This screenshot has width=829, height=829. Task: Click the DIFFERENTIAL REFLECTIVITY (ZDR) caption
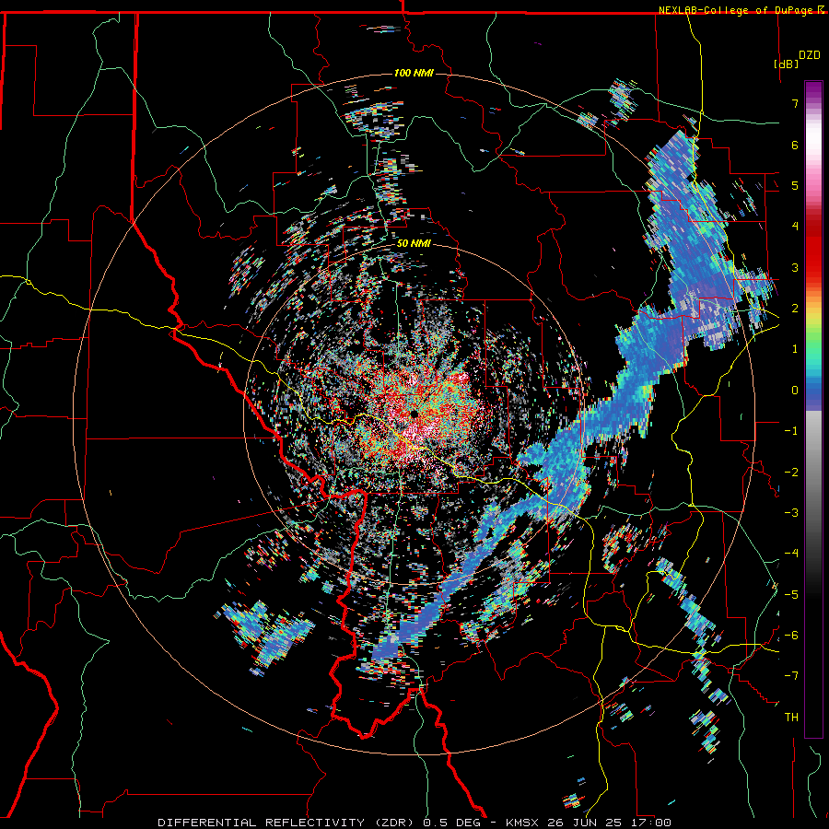point(287,823)
